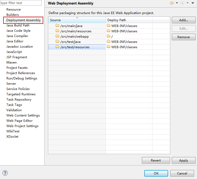Select Task Tags entry
Screen dimensions: 197x179
pos(14,105)
